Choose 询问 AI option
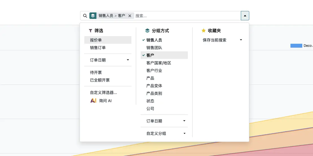The width and height of the screenshot is (313, 156). click(x=108, y=101)
